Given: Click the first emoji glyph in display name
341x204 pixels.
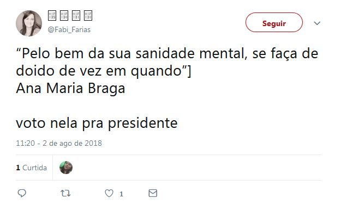Looking at the screenshot, I should click(52, 15).
